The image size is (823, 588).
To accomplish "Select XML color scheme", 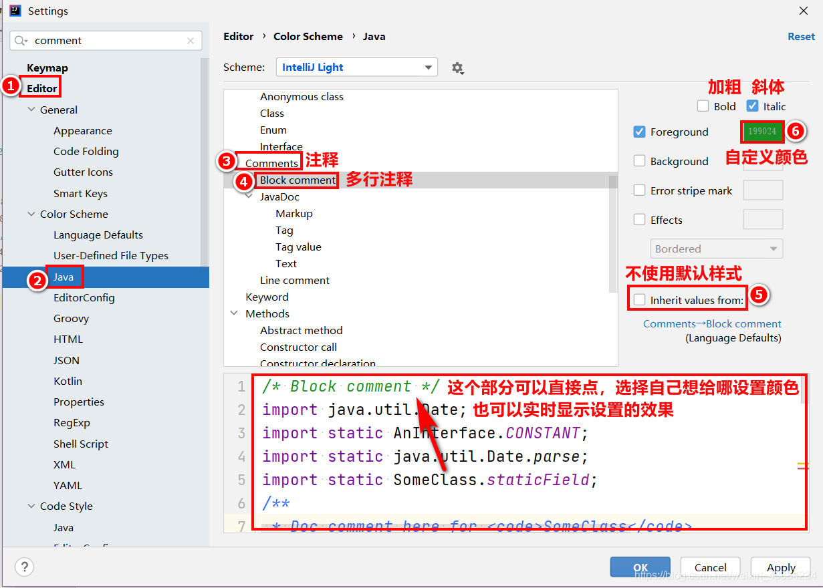I will click(65, 464).
